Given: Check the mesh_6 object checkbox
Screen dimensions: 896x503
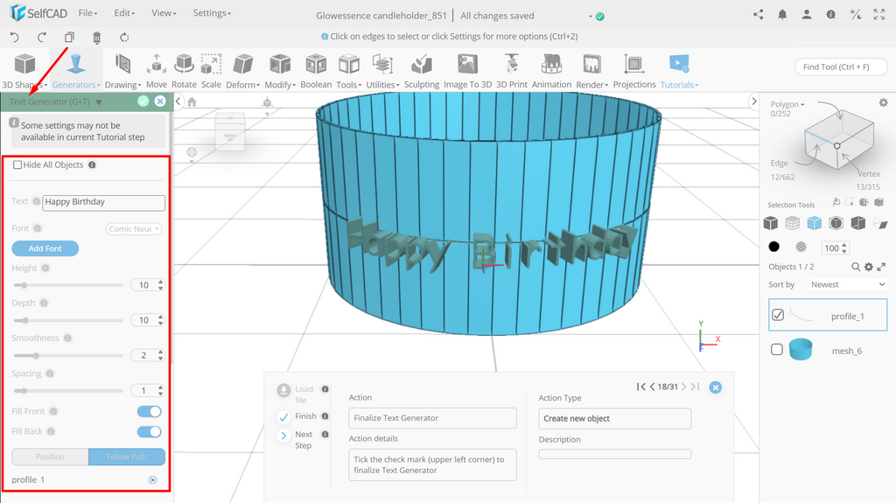Looking at the screenshot, I should (x=777, y=349).
